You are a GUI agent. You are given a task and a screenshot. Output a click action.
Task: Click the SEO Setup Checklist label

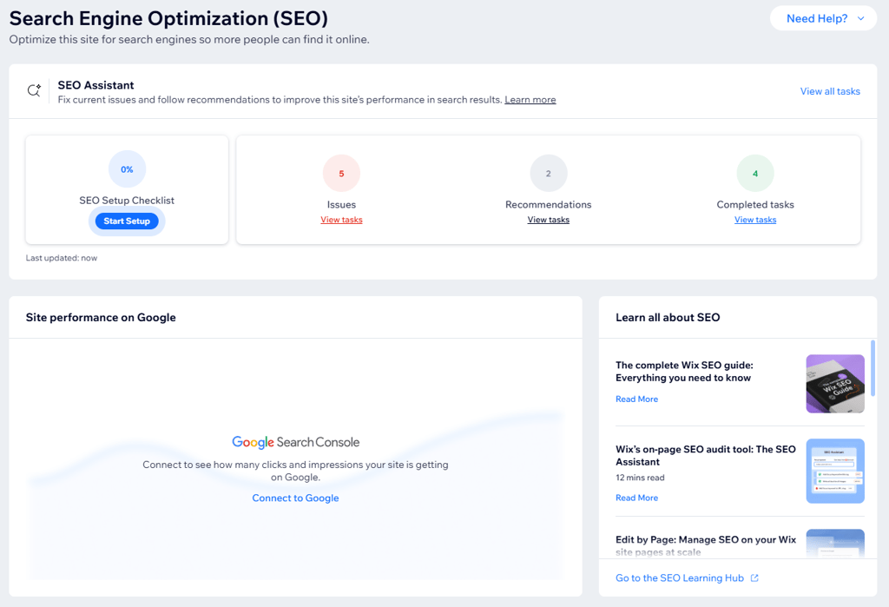127,201
